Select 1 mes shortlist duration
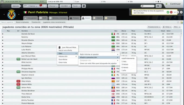The height and width of the screenshot is (105, 184). click(x=128, y=61)
